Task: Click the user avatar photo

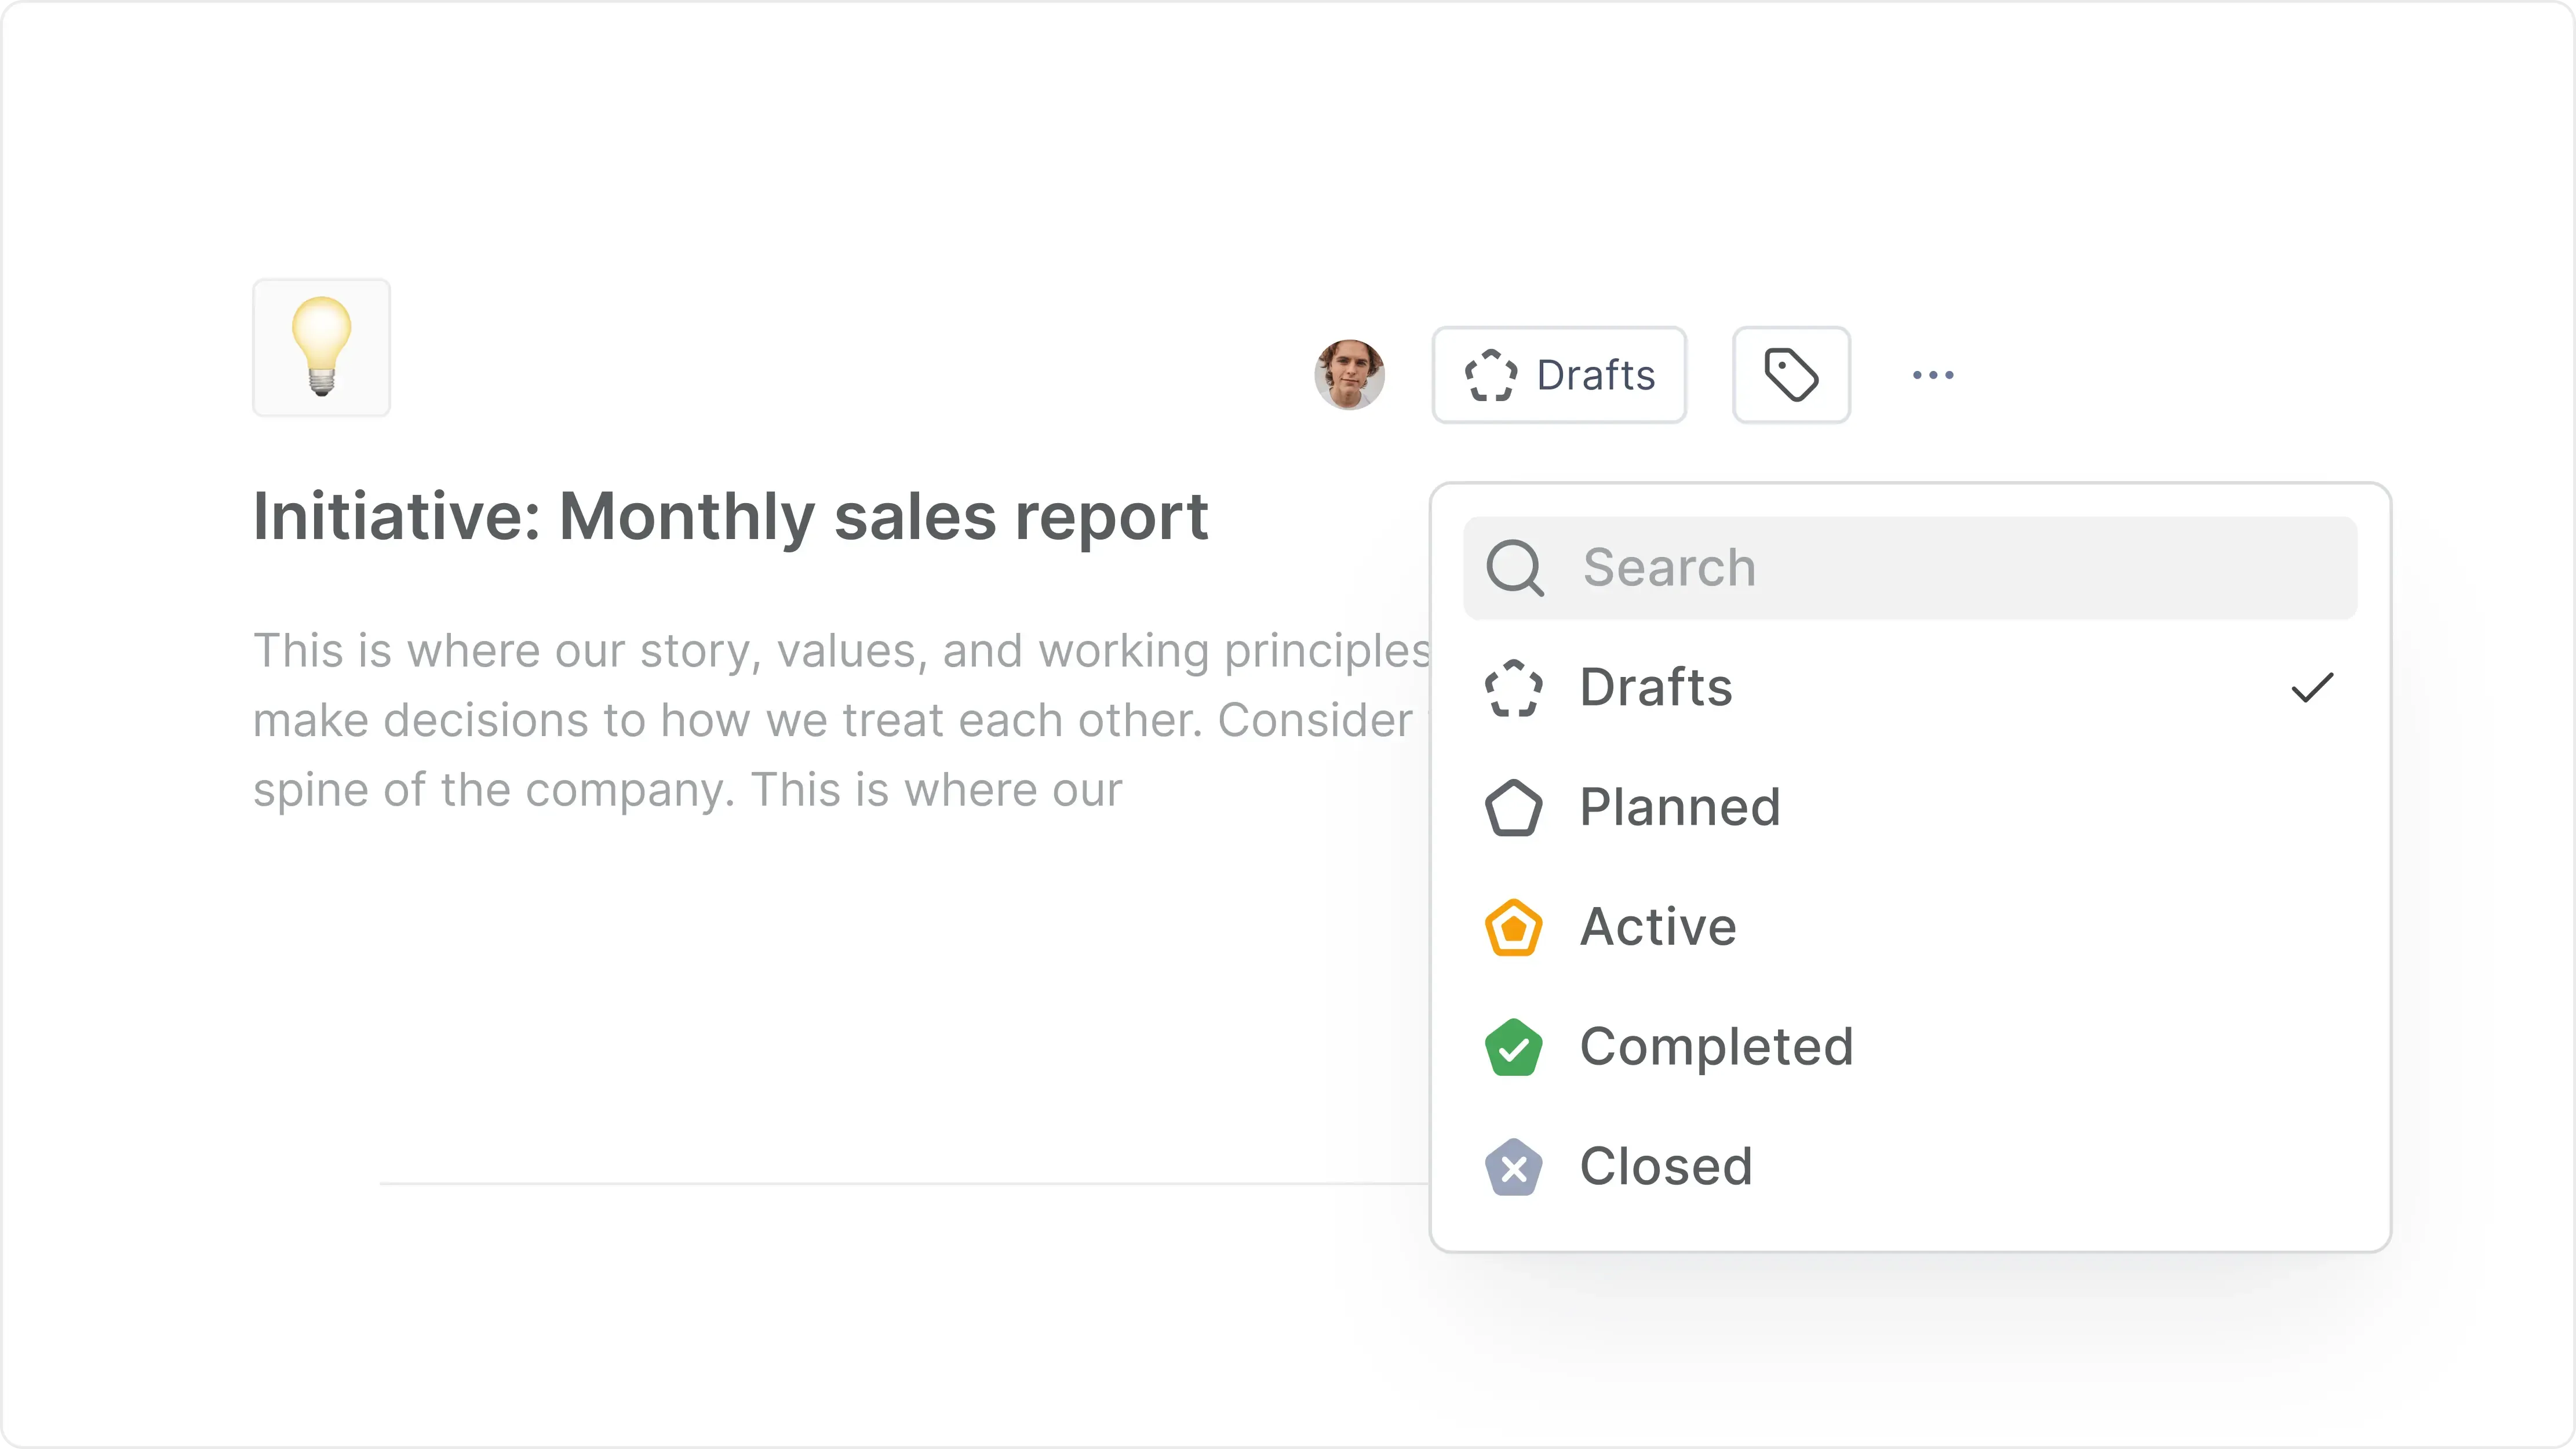Action: (1349, 375)
